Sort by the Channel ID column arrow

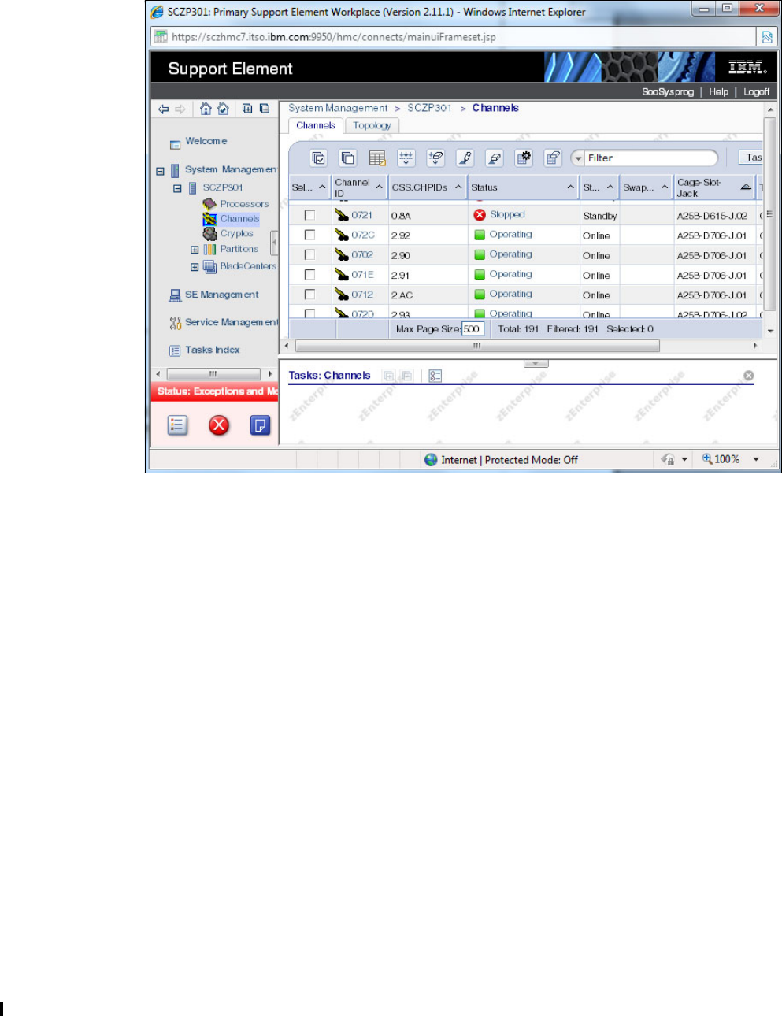pyautogui.click(x=379, y=187)
